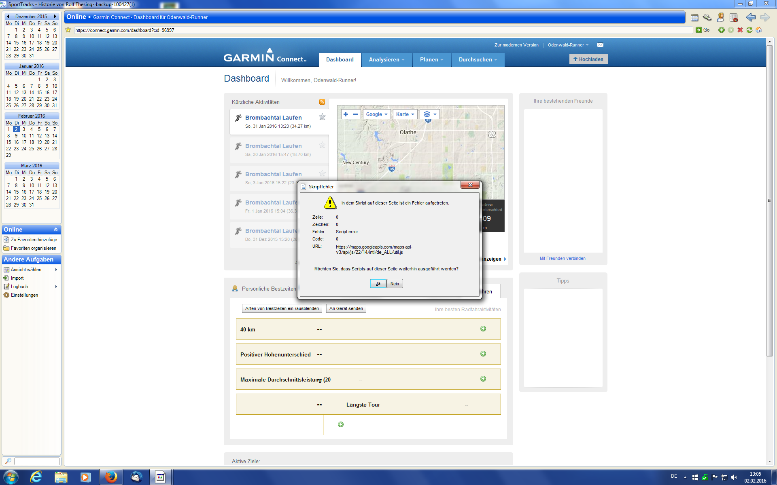Screen dimensions: 777x485
Task: Click the athlete profile icon in toolbar
Action: 720,17
